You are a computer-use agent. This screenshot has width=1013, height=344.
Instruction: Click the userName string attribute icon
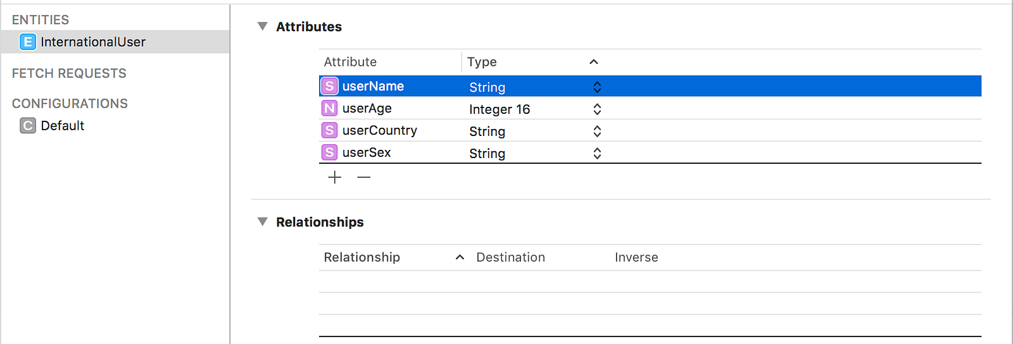(329, 86)
